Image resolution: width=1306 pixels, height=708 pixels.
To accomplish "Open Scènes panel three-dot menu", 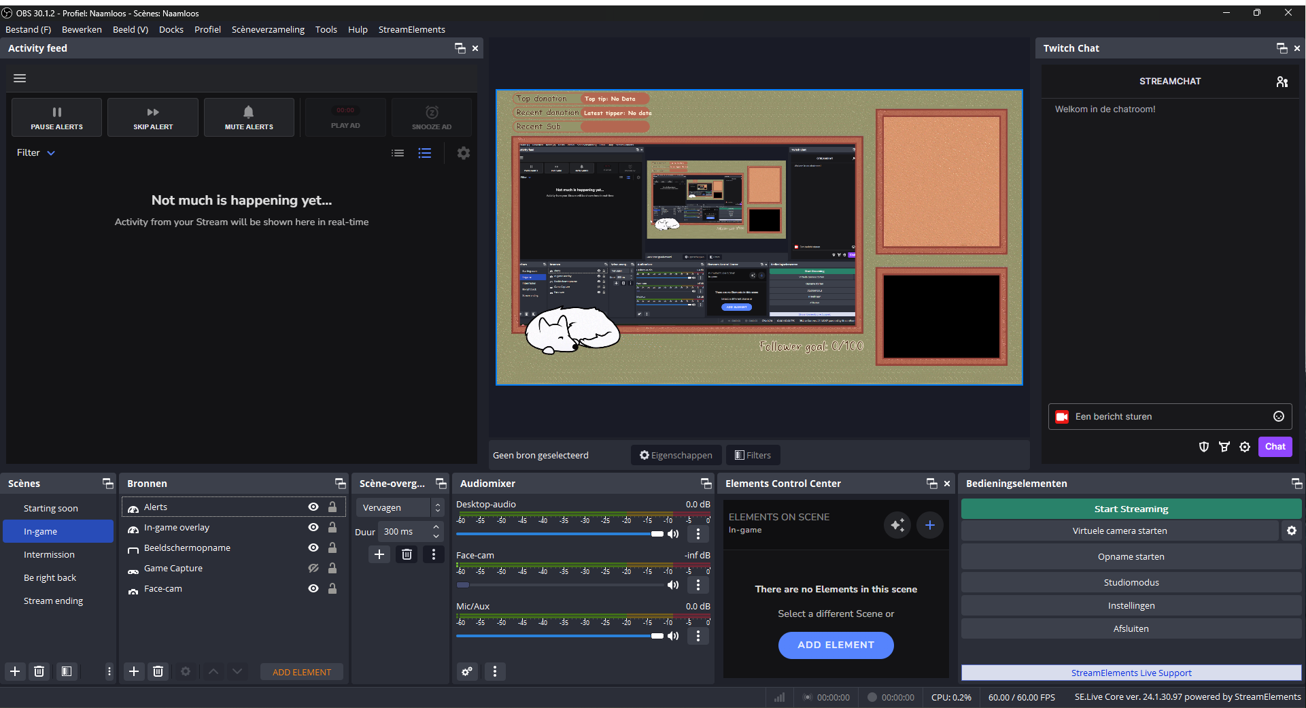I will (109, 671).
